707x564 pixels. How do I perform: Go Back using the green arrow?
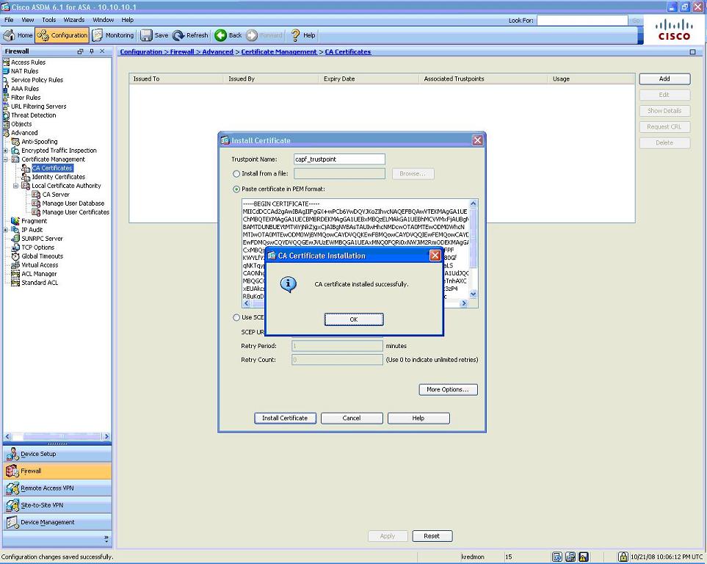pos(220,35)
